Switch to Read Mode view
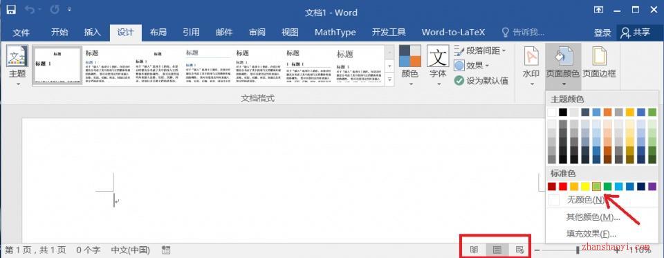The height and width of the screenshot is (258, 664). point(474,250)
